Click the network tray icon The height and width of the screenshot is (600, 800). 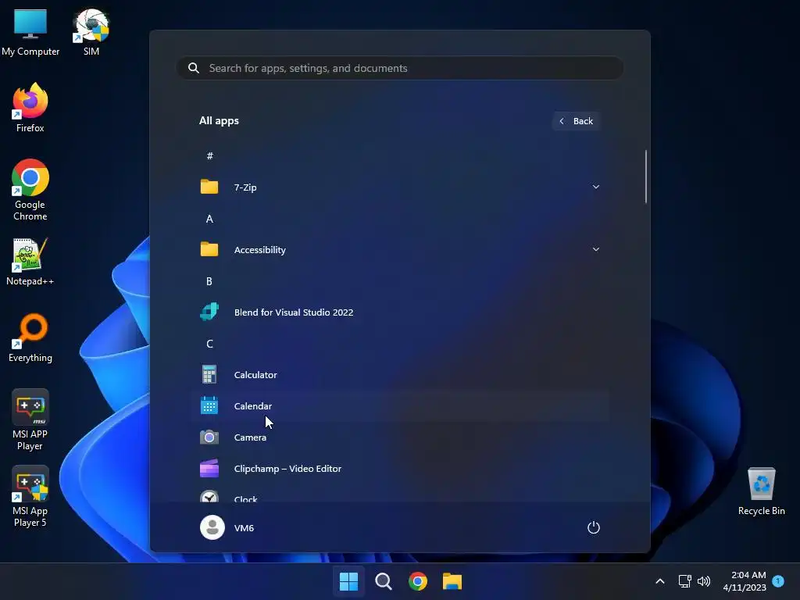pos(684,581)
